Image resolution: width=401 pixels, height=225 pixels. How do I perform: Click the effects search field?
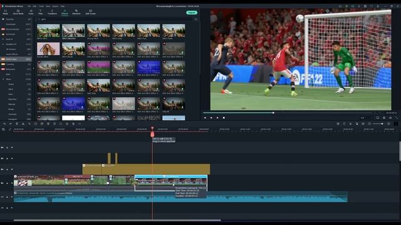click(x=115, y=19)
